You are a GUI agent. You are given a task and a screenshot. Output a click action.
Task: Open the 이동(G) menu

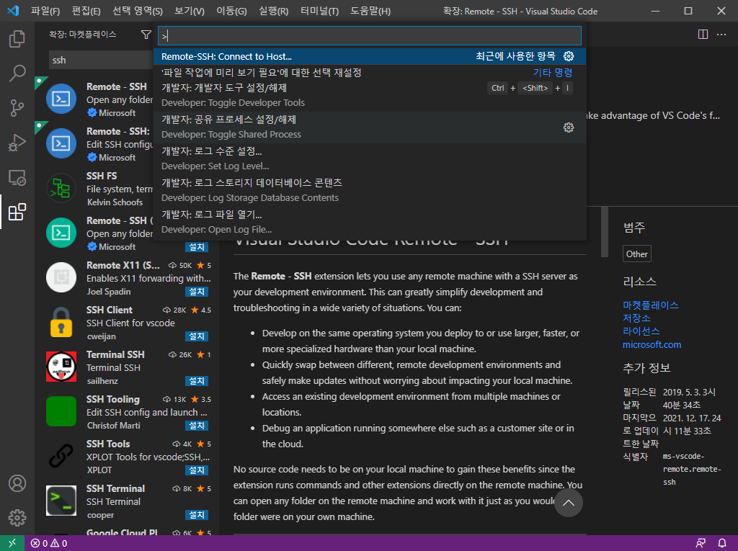[x=231, y=11]
